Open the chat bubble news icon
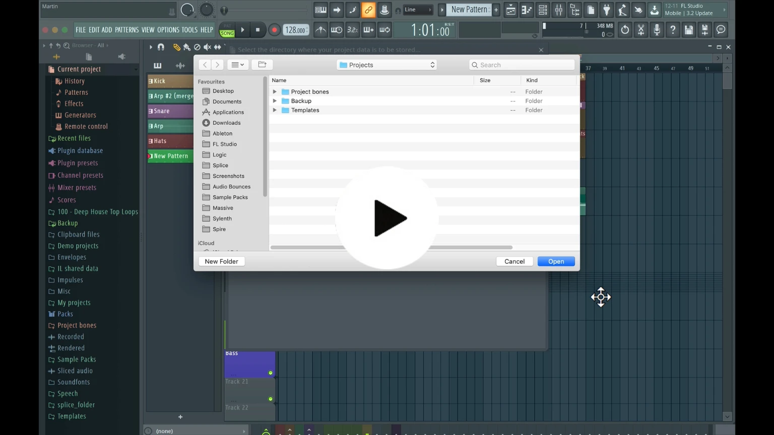774x435 pixels. coord(721,30)
